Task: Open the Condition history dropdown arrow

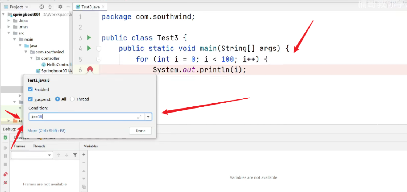Action: 148,117
